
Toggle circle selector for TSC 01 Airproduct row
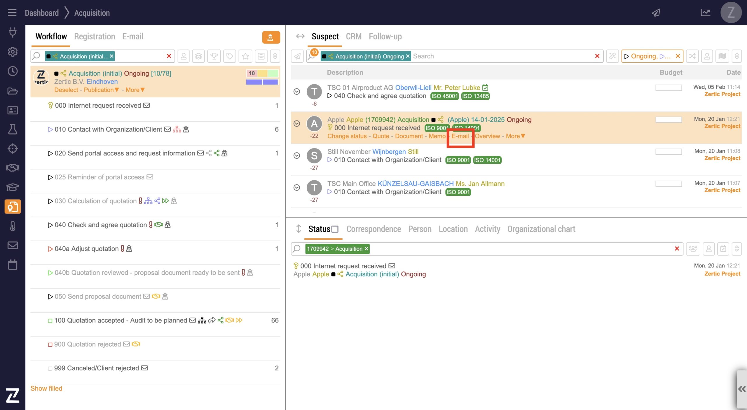point(297,92)
